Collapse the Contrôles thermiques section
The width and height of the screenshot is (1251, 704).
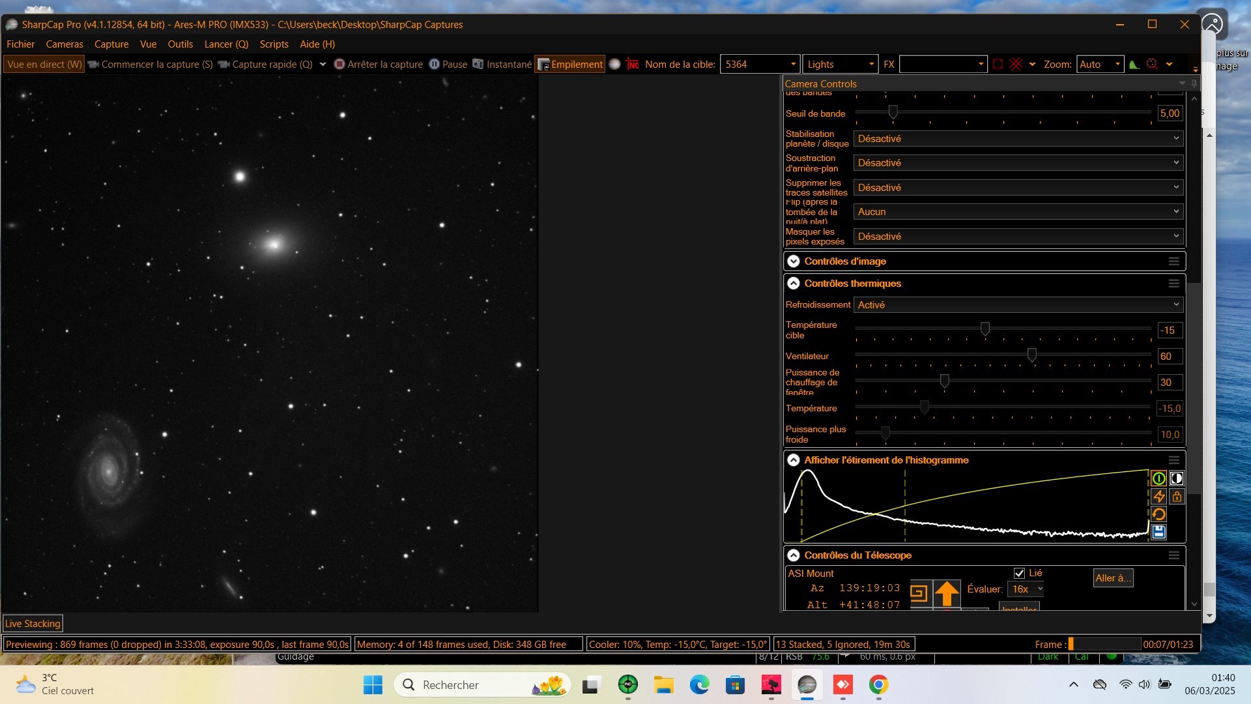pyautogui.click(x=793, y=284)
